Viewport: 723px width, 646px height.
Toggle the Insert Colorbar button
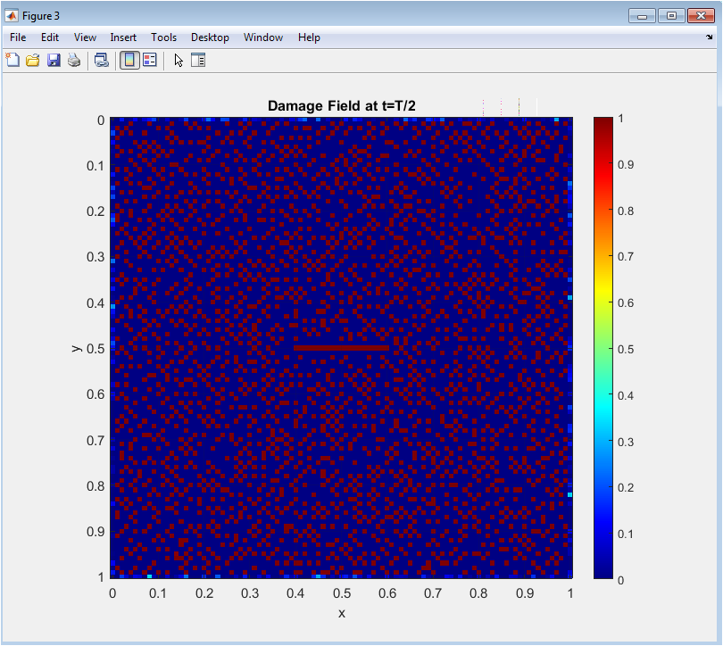click(129, 61)
